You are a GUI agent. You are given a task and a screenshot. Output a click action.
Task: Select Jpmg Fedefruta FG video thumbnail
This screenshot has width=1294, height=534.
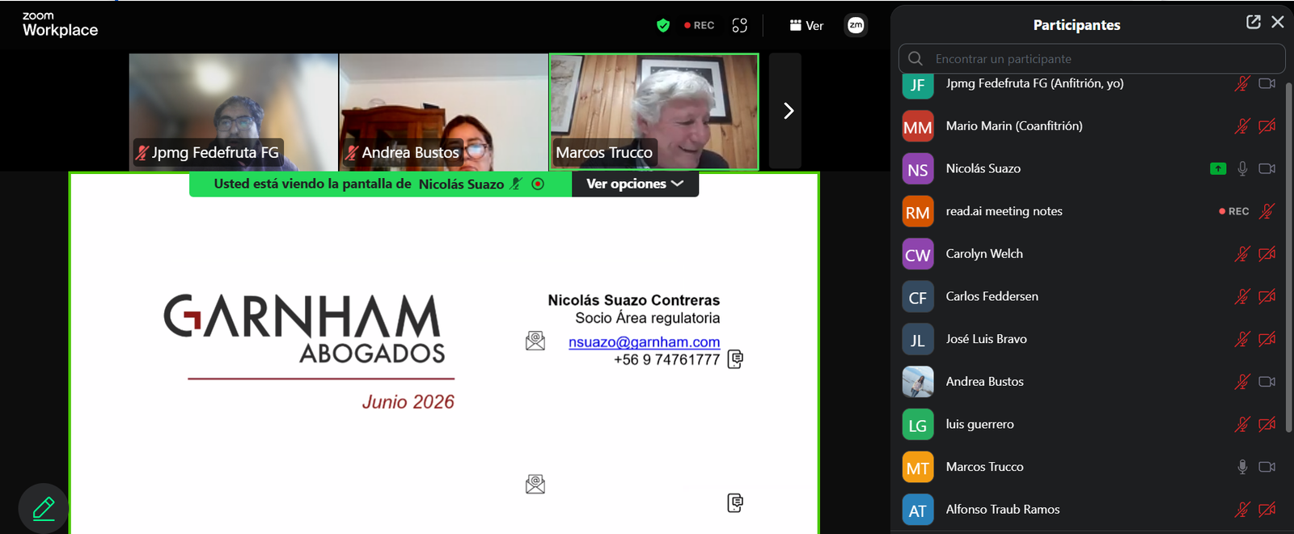click(x=234, y=112)
